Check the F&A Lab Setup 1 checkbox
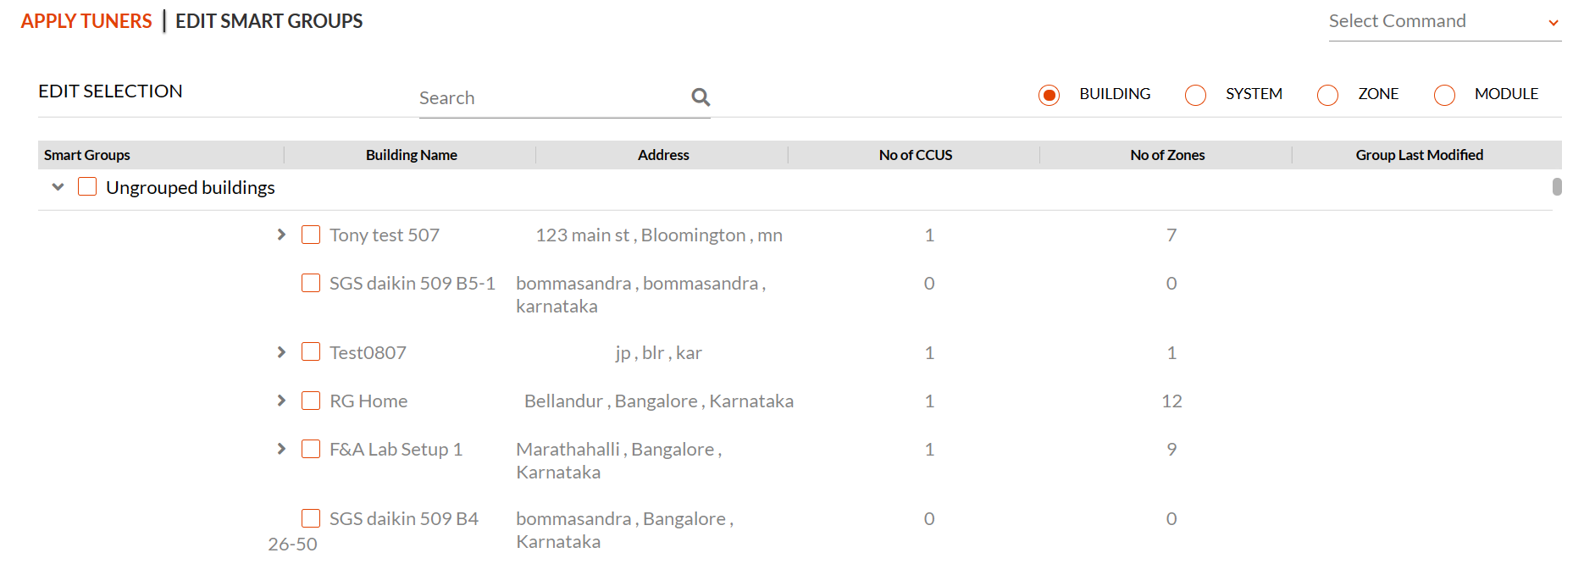Image resolution: width=1584 pixels, height=564 pixels. tap(311, 449)
